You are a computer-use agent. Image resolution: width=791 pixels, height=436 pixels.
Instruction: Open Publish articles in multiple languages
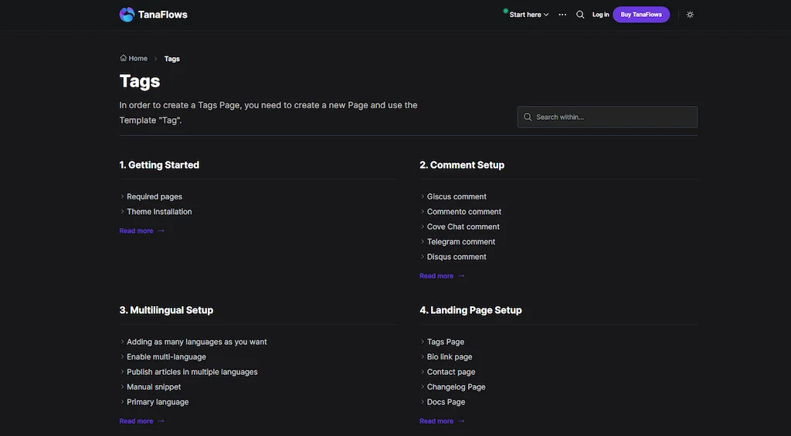click(192, 373)
